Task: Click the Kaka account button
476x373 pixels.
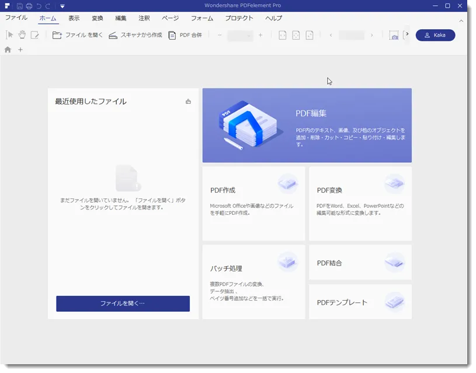Action: tap(435, 35)
